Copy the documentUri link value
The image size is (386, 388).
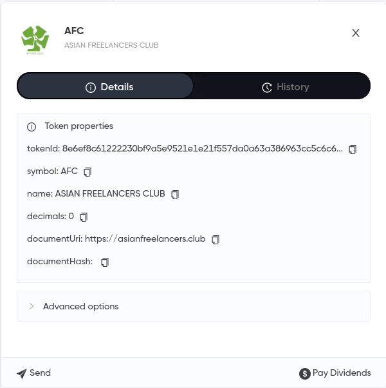coord(216,240)
